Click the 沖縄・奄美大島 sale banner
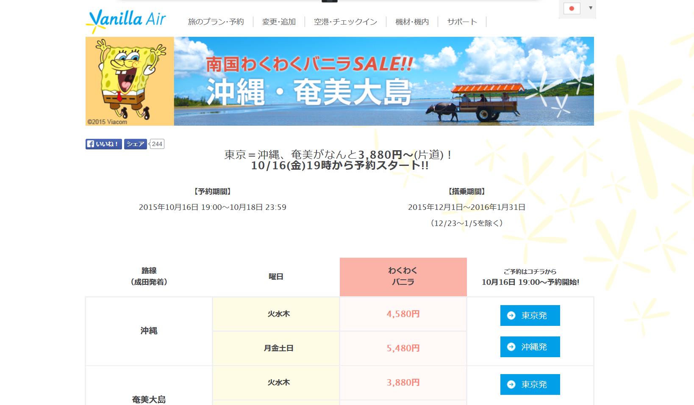Viewport: 694px width, 405px height. pyautogui.click(x=383, y=81)
